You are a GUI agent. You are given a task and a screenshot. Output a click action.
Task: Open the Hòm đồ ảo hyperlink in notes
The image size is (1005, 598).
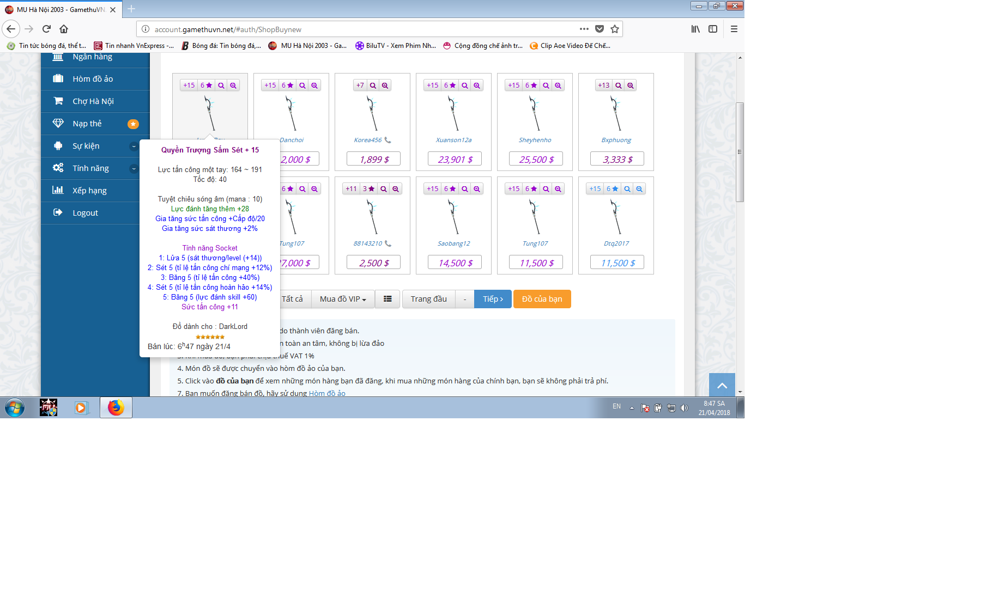pos(327,393)
